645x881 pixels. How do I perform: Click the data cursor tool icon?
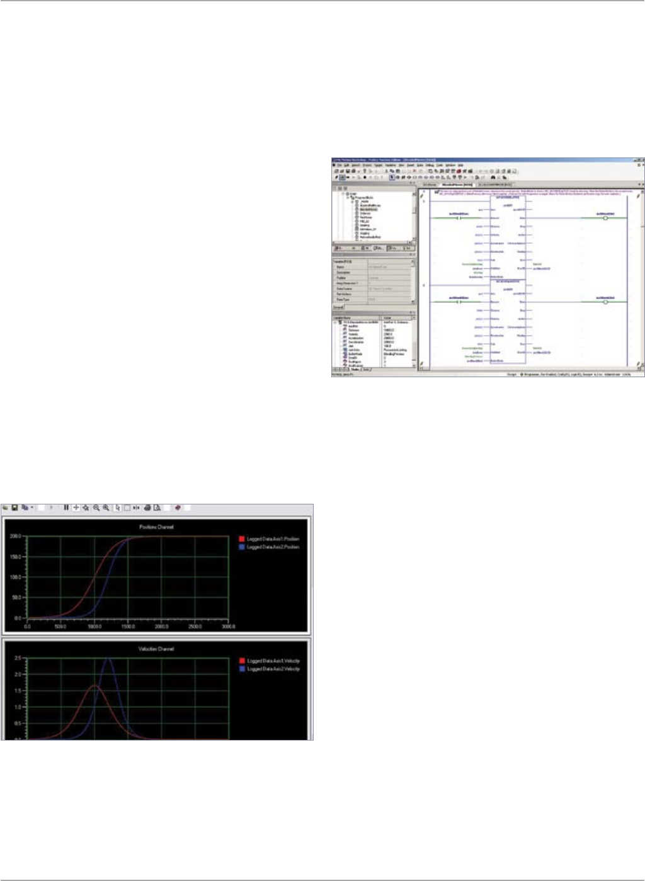click(x=136, y=508)
